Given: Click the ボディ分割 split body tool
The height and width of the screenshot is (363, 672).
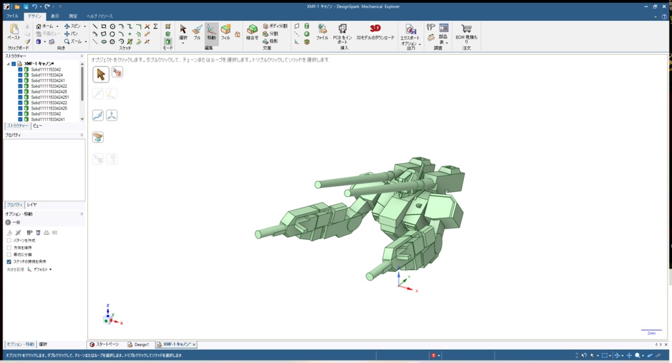Looking at the screenshot, I should pyautogui.click(x=275, y=26).
